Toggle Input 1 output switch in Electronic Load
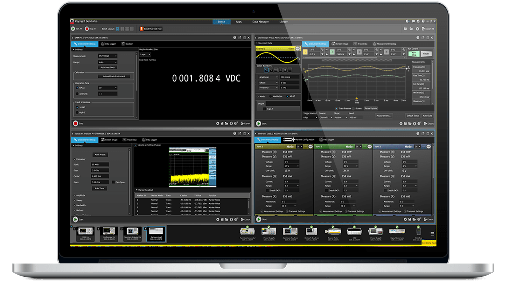Image resolution: width=509 pixels, height=286 pixels. 310,146
